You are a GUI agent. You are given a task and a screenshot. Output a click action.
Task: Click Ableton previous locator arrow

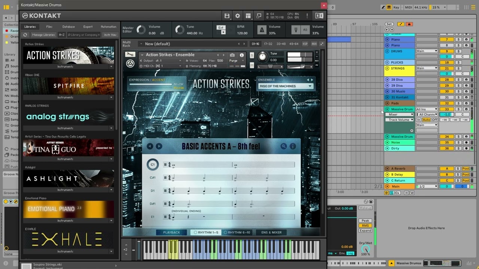click(387, 30)
